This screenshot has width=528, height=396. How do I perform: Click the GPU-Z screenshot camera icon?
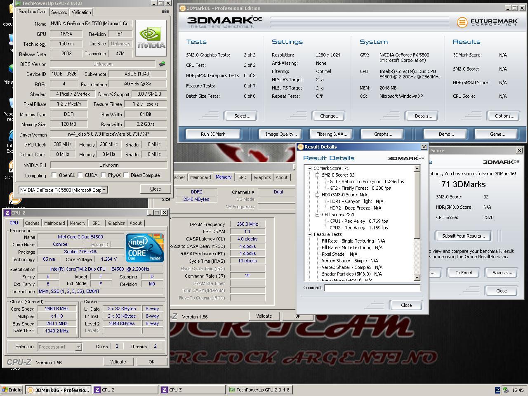165,12
